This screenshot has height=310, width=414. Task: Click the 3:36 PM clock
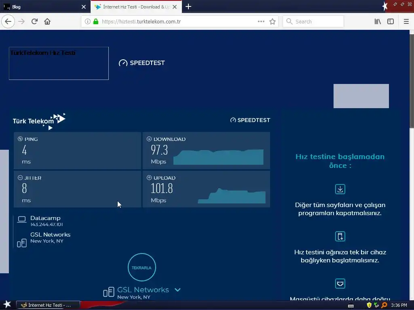click(399, 305)
